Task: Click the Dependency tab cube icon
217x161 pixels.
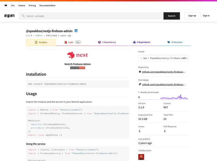Action: pos(99,42)
